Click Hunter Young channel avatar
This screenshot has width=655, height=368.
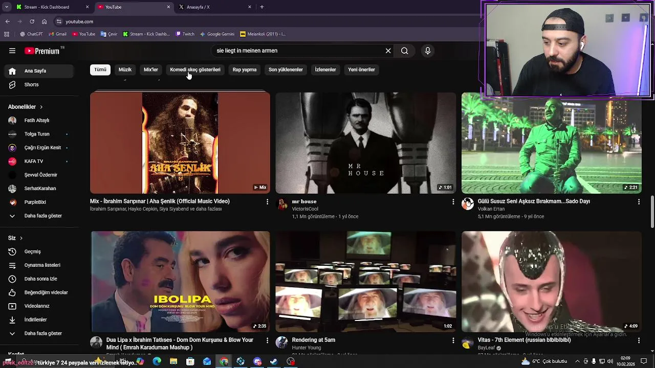[x=282, y=342]
